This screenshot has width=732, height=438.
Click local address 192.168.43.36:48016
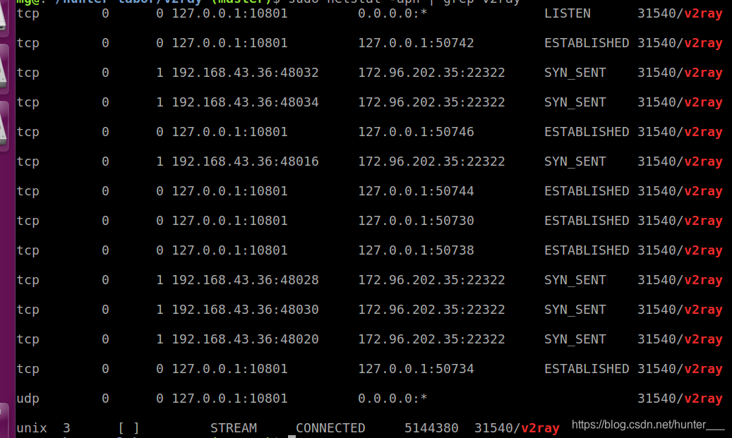(245, 162)
